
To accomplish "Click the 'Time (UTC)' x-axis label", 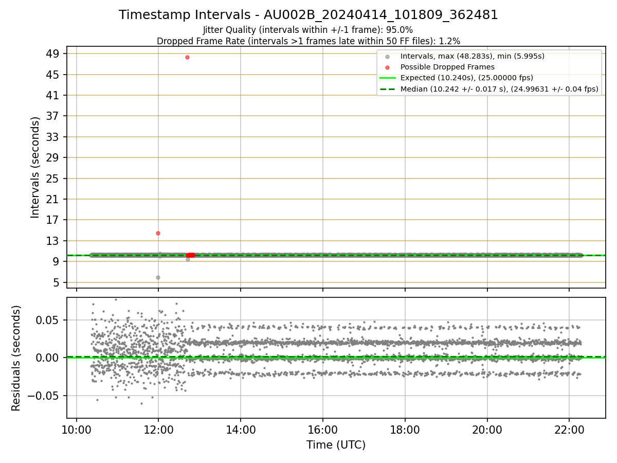I will tap(336, 445).
